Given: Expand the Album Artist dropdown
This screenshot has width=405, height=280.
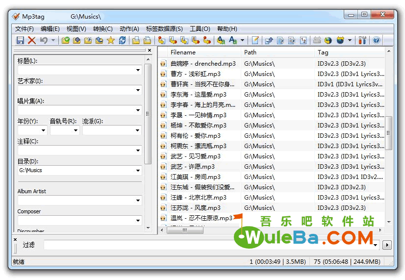Looking at the screenshot, I should click(x=138, y=201).
